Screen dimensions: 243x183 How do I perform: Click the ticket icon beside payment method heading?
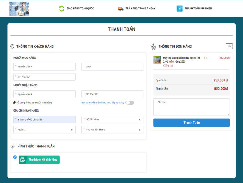[x=13, y=146]
